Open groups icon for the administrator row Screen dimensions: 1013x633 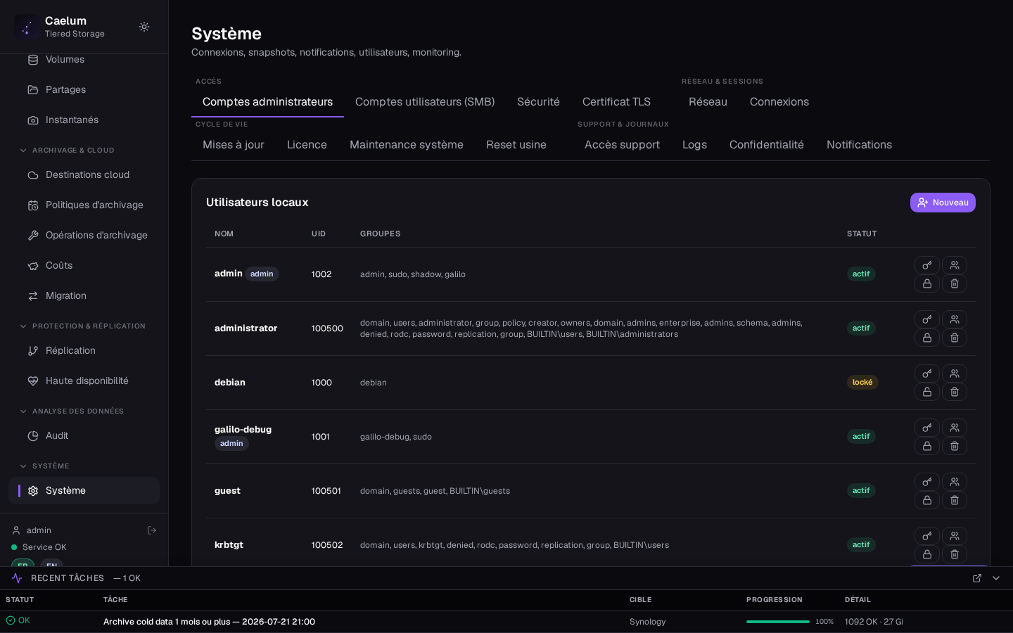click(955, 319)
